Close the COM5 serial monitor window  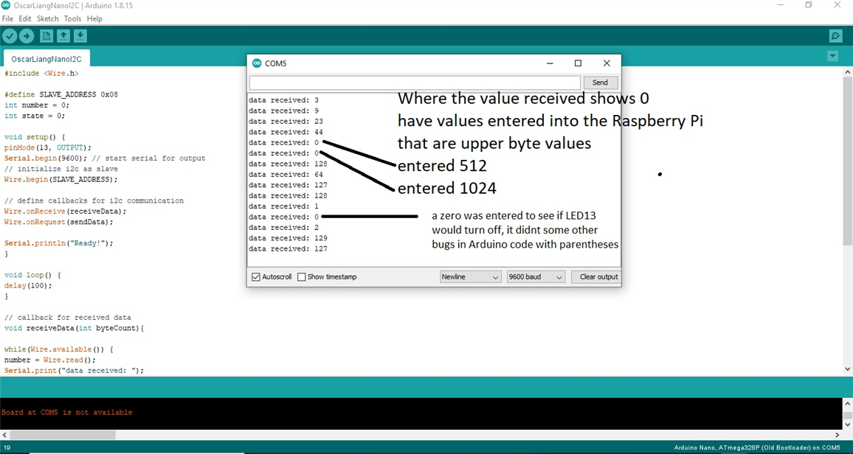pyautogui.click(x=607, y=63)
